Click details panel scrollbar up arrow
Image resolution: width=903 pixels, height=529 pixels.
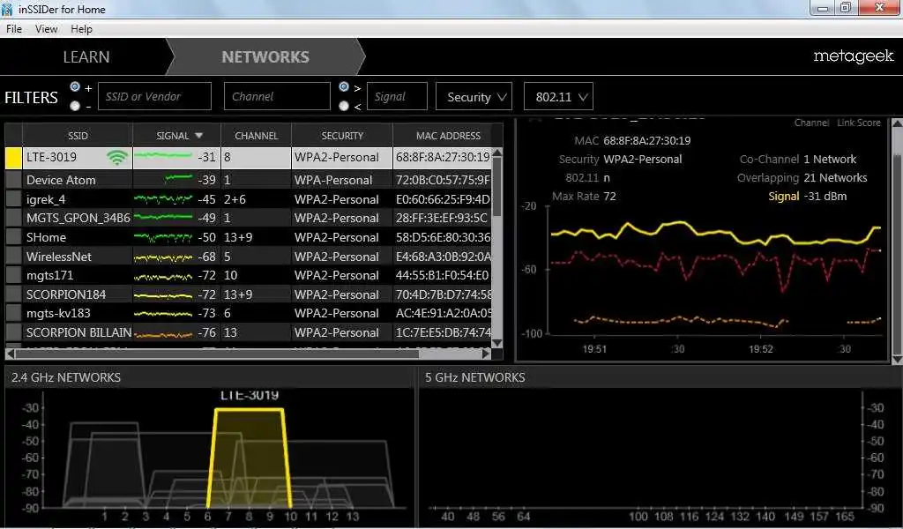(897, 123)
